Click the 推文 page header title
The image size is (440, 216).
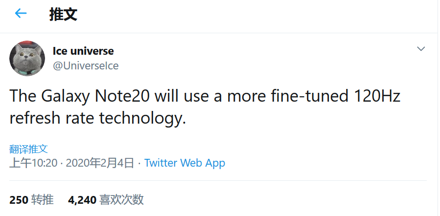point(63,14)
